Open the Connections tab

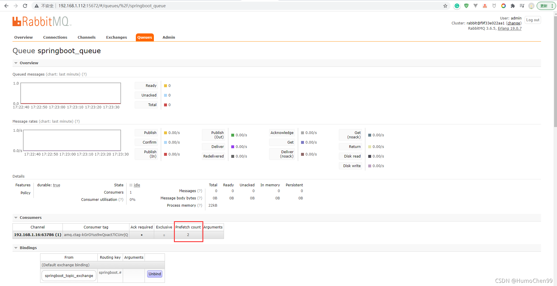(x=55, y=37)
